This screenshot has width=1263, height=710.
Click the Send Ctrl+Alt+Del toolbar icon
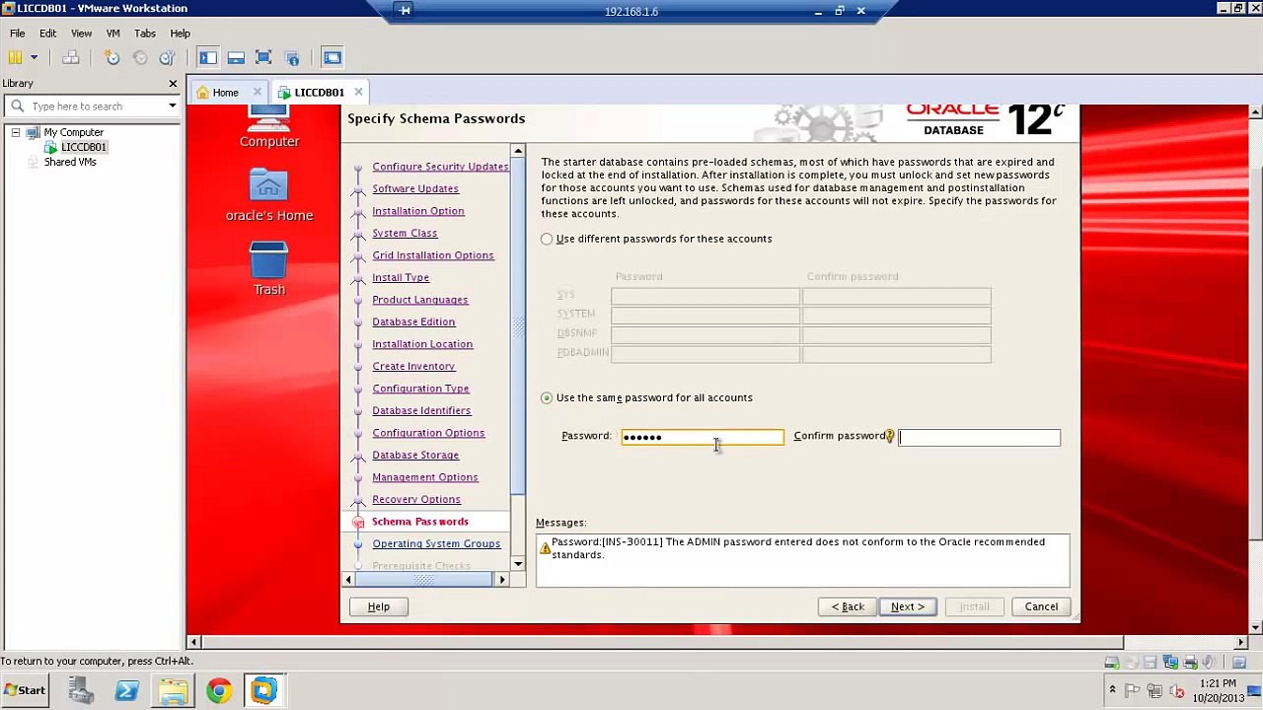click(x=71, y=58)
